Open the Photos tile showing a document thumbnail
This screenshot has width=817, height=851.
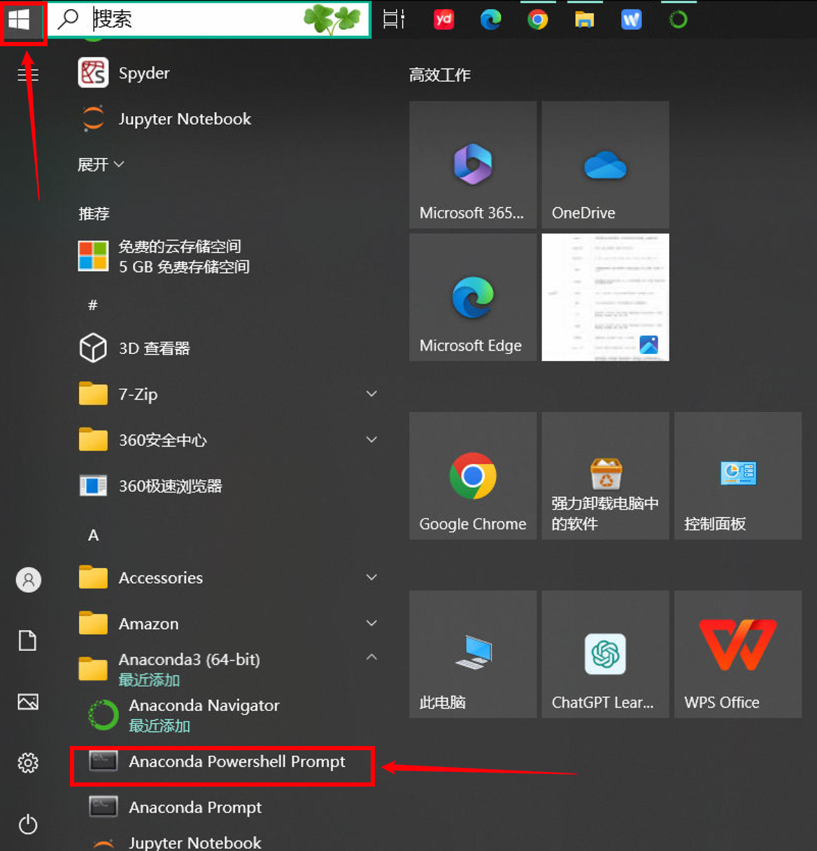(x=605, y=297)
